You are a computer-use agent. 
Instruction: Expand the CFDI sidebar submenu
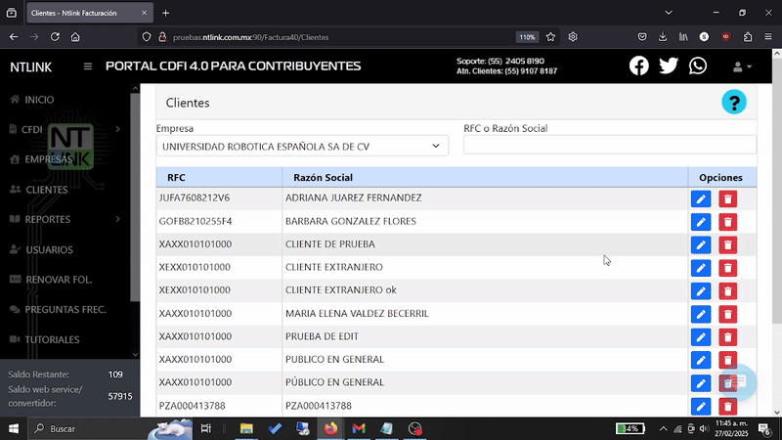[x=117, y=129]
